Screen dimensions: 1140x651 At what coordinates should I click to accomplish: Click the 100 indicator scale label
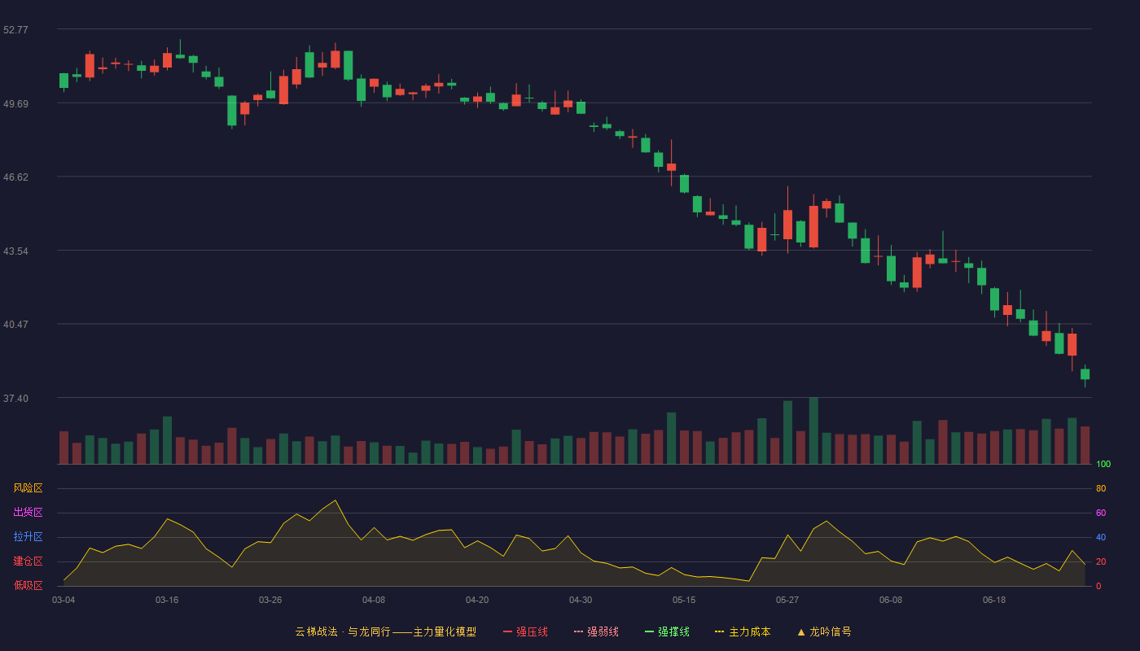click(1103, 464)
